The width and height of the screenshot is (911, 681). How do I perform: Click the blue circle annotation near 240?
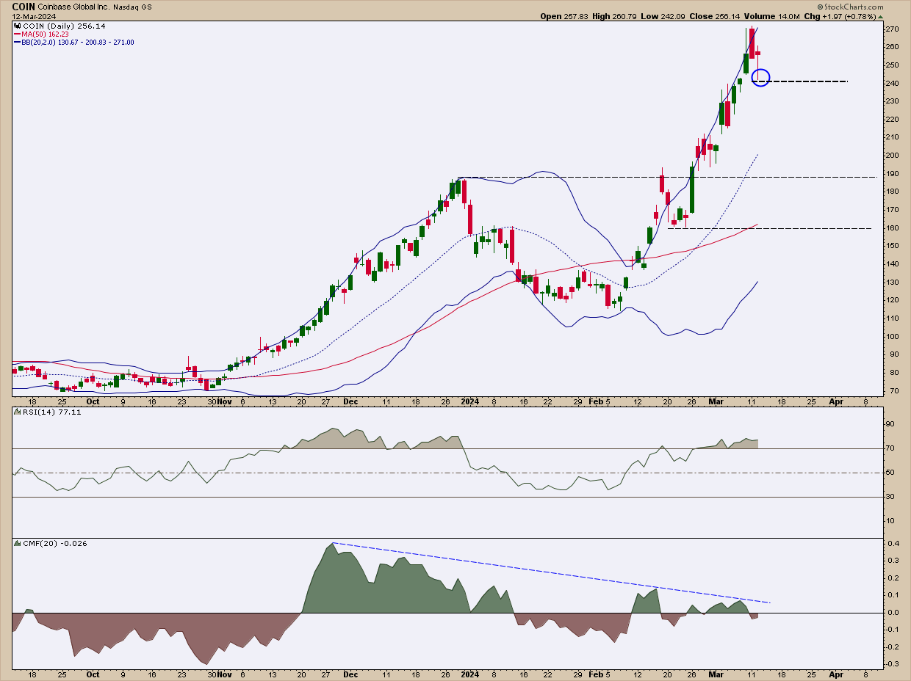761,77
